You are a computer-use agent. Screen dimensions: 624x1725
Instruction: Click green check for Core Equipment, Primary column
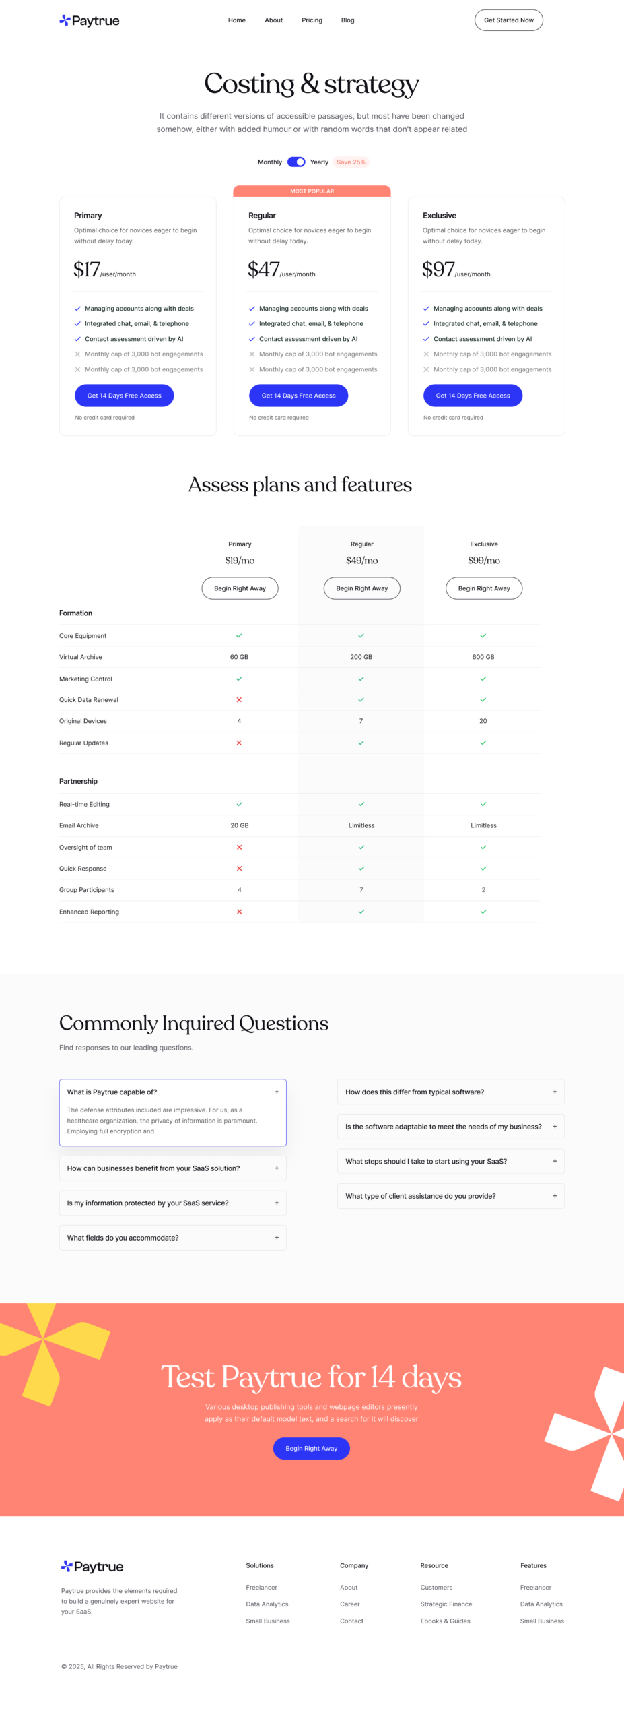[x=239, y=635]
